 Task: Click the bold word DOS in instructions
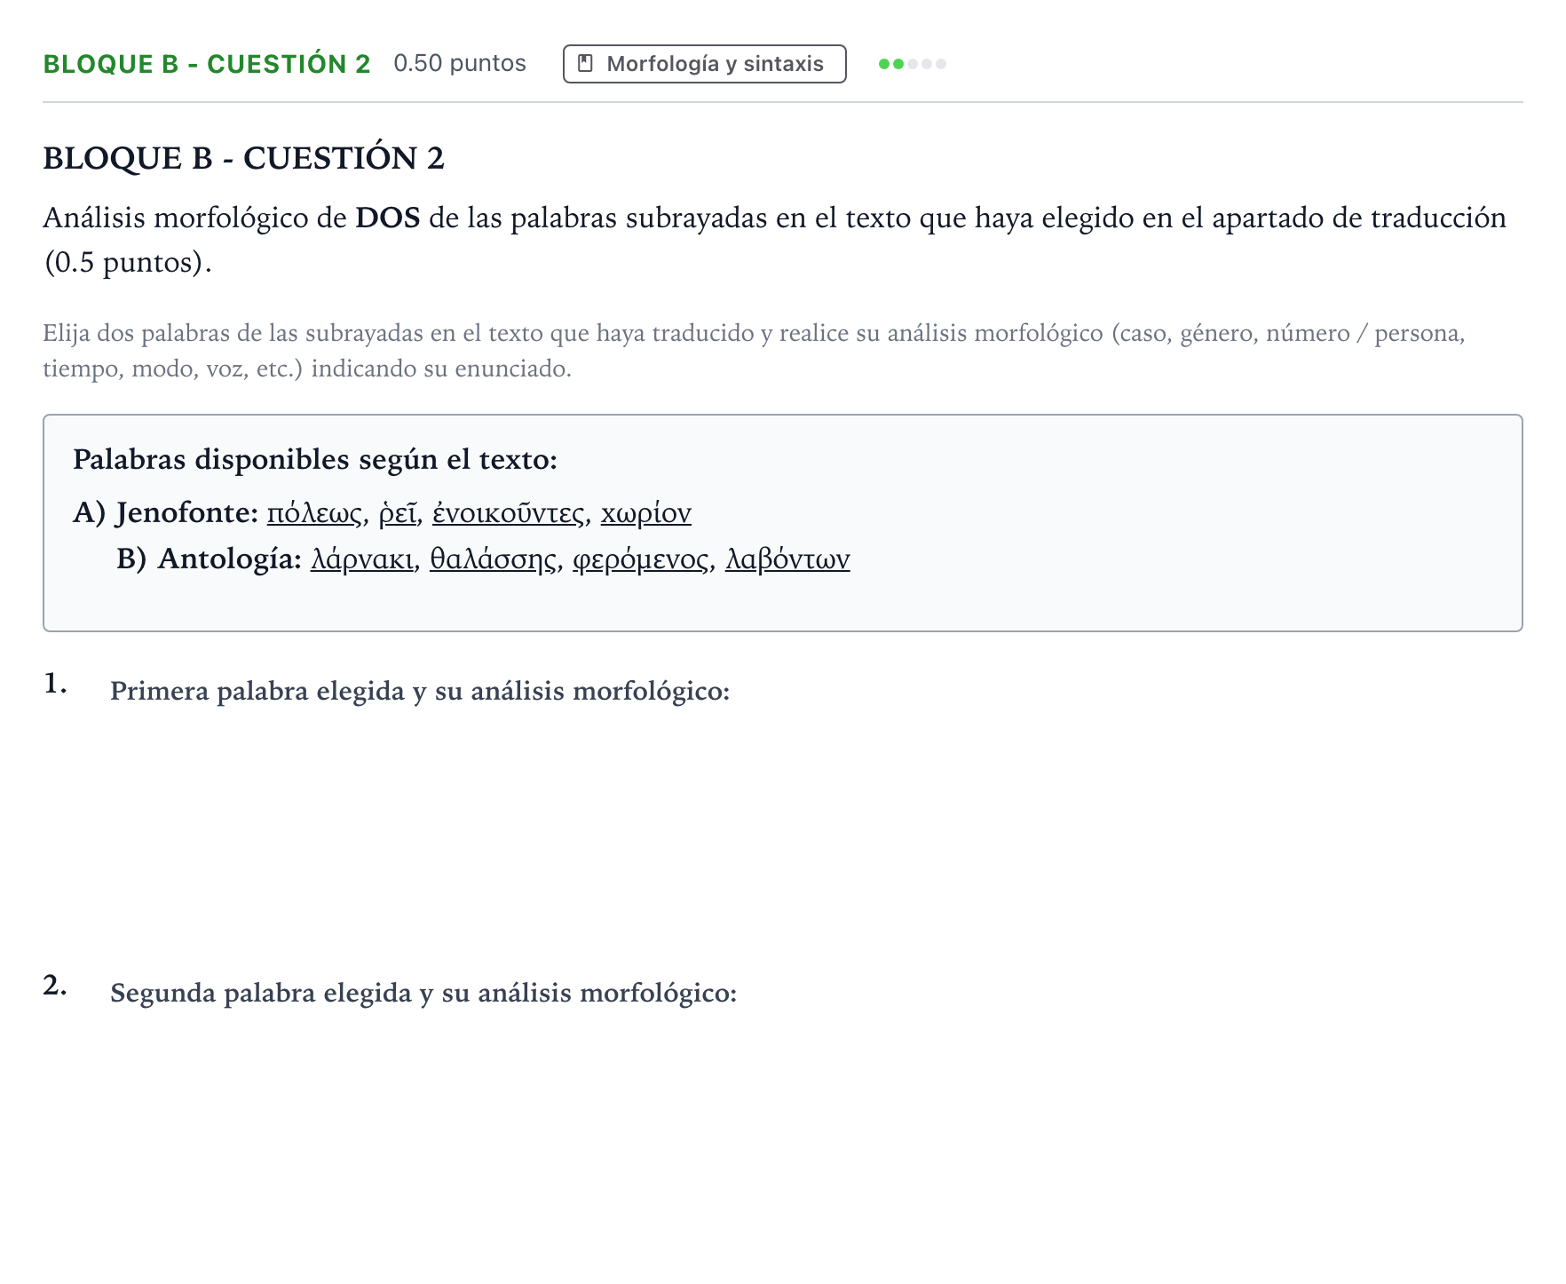pyautogui.click(x=388, y=218)
